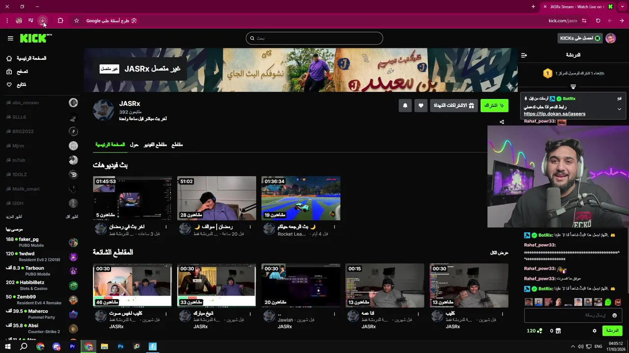This screenshot has height=353, width=629.
Task: Open options for 'رمضان | سوالف' video
Action: [250, 227]
